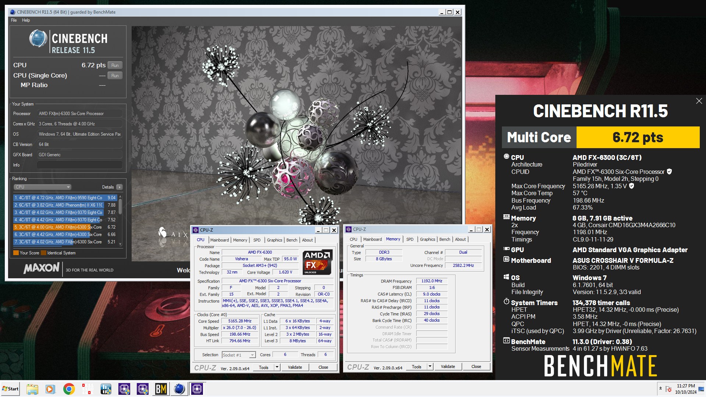706x397 pixels.
Task: Click the Cinebench globe logo
Action: [x=38, y=39]
